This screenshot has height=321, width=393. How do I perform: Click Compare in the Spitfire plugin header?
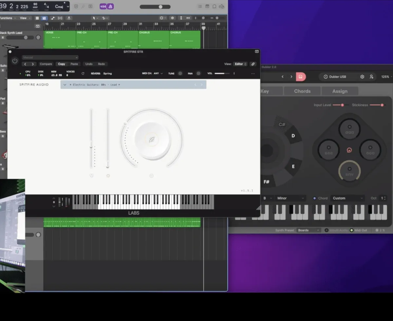(46, 64)
